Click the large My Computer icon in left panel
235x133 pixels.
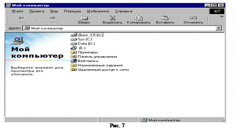18,41
